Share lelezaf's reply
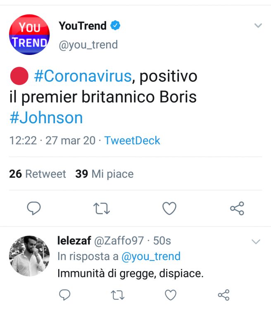271x310 pixels. pos(223,295)
